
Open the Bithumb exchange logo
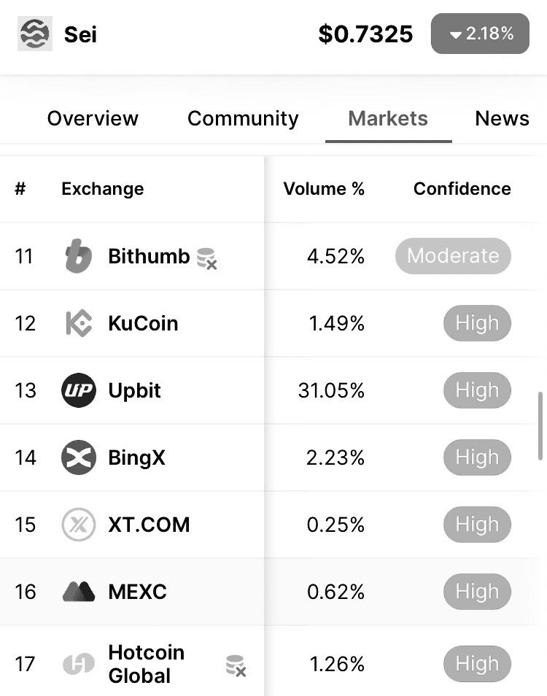tap(79, 255)
